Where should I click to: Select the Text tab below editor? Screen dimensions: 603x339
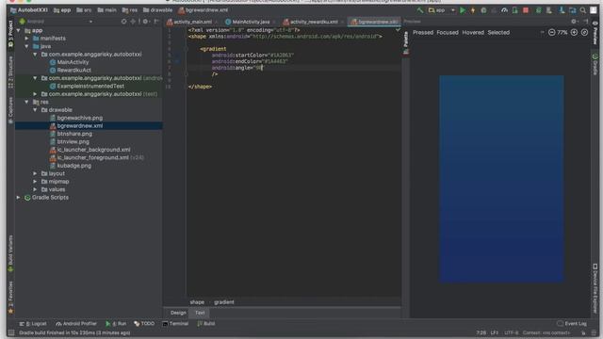200,313
